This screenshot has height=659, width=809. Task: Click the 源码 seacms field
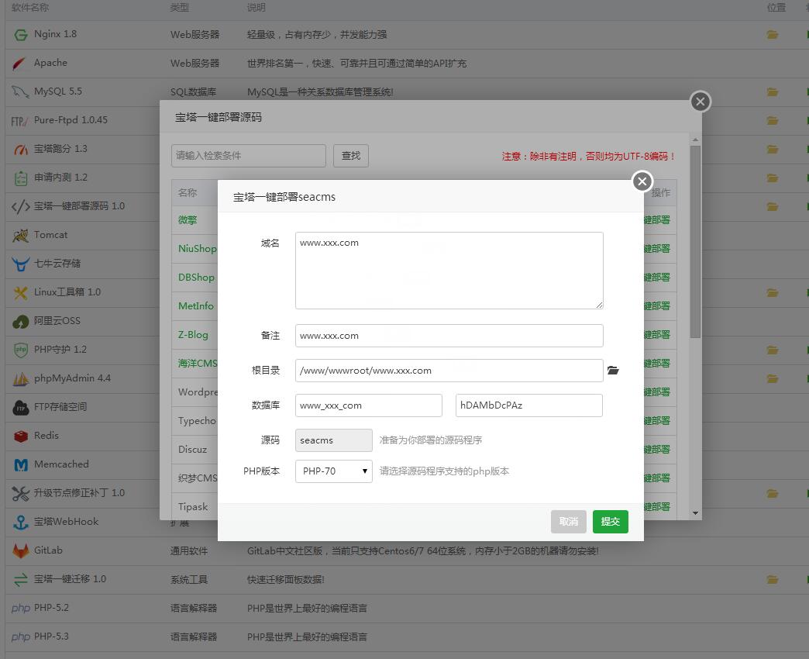coord(334,440)
